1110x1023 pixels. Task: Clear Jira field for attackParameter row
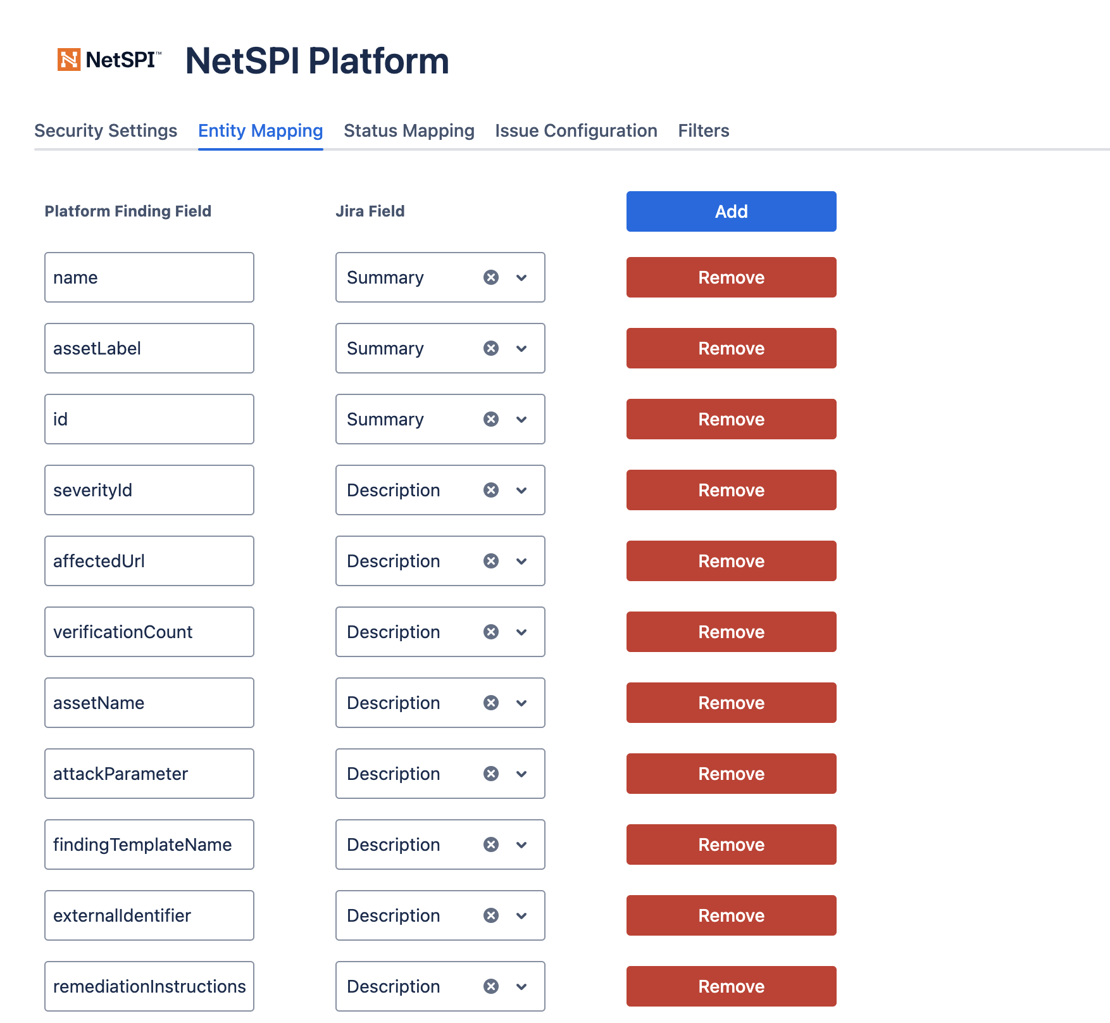pyautogui.click(x=491, y=774)
